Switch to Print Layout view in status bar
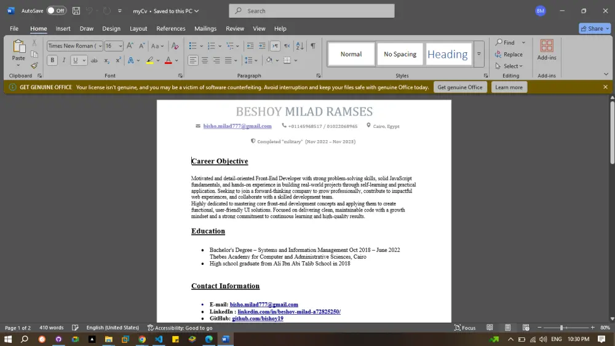The width and height of the screenshot is (615, 346). click(x=507, y=328)
